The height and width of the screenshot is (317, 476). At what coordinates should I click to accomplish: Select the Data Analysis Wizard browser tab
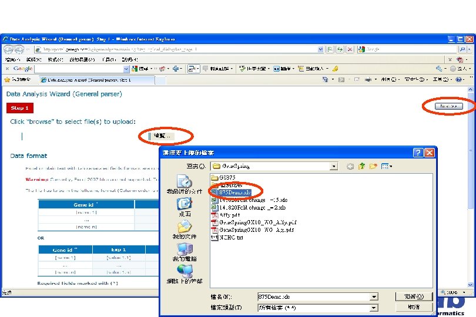pos(97,80)
